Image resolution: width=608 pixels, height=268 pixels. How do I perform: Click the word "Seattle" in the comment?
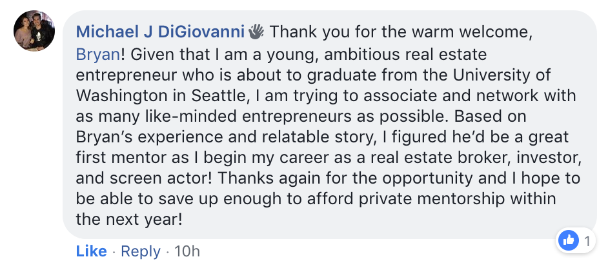click(x=219, y=96)
